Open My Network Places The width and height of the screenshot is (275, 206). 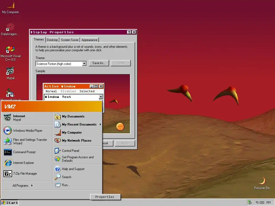[78, 141]
